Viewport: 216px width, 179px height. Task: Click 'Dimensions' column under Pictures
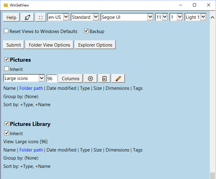click(117, 88)
